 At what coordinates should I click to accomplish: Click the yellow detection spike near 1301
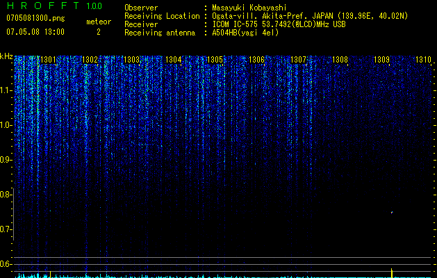[50, 274]
